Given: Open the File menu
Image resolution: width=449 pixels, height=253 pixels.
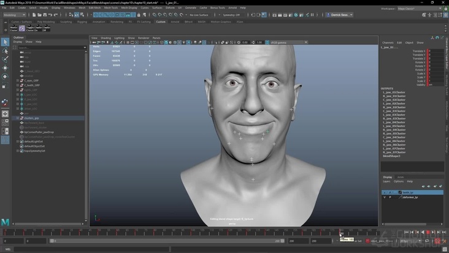Looking at the screenshot, I should click(4, 8).
